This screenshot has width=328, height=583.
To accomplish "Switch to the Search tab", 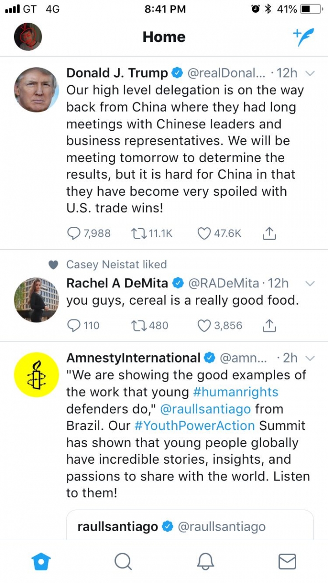I will (123, 562).
